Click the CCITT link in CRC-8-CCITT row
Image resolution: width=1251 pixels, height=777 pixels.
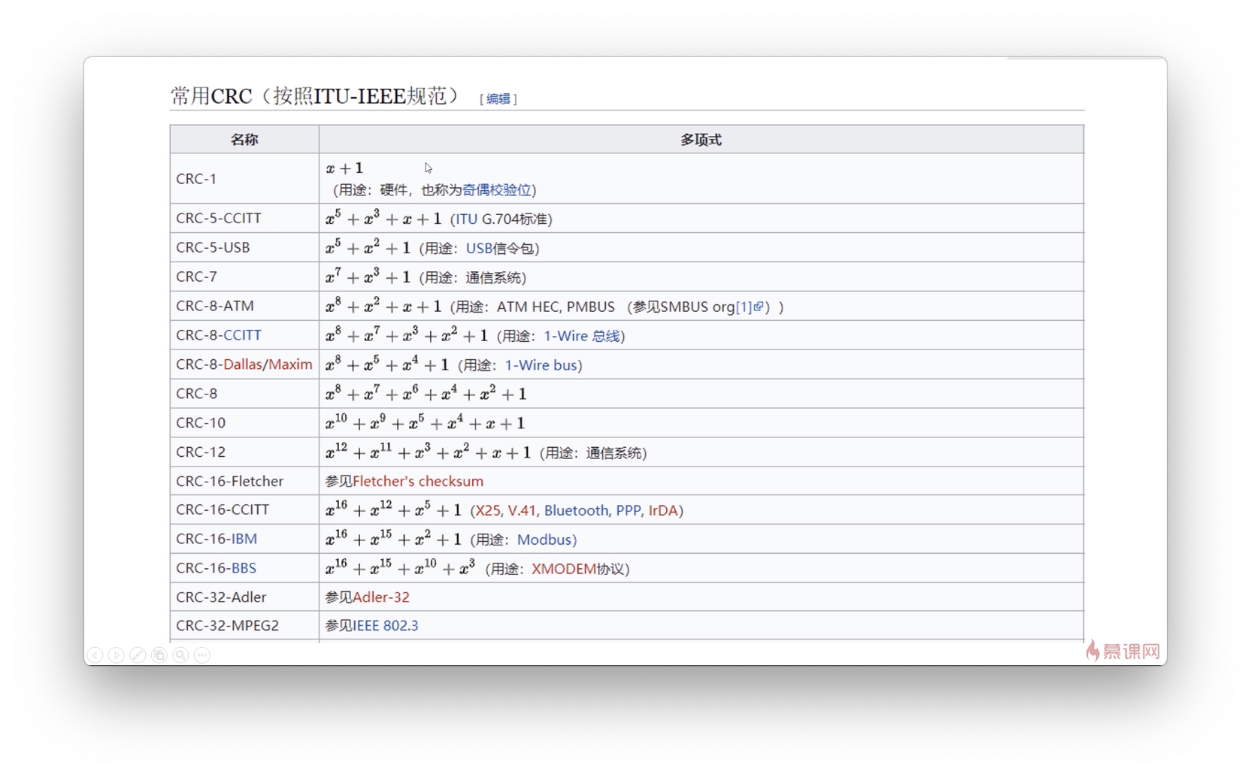coord(244,335)
